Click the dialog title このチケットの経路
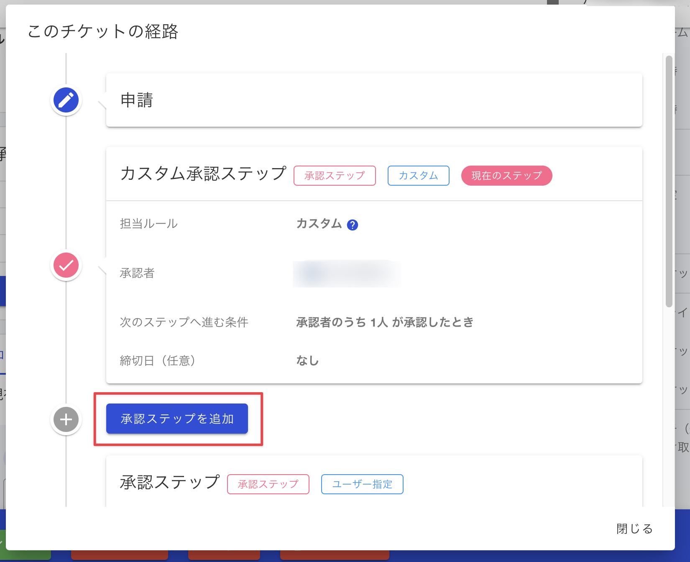This screenshot has width=690, height=562. (x=103, y=31)
